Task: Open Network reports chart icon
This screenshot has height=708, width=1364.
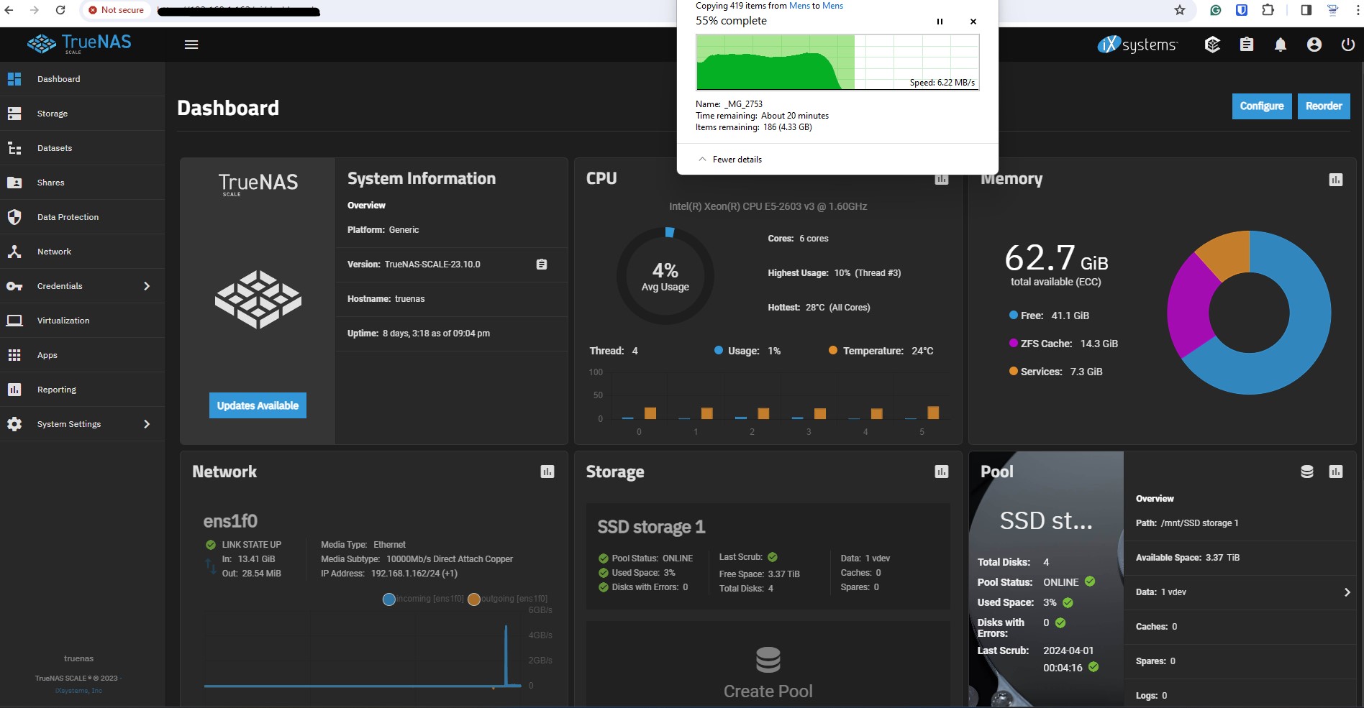Action: [547, 472]
